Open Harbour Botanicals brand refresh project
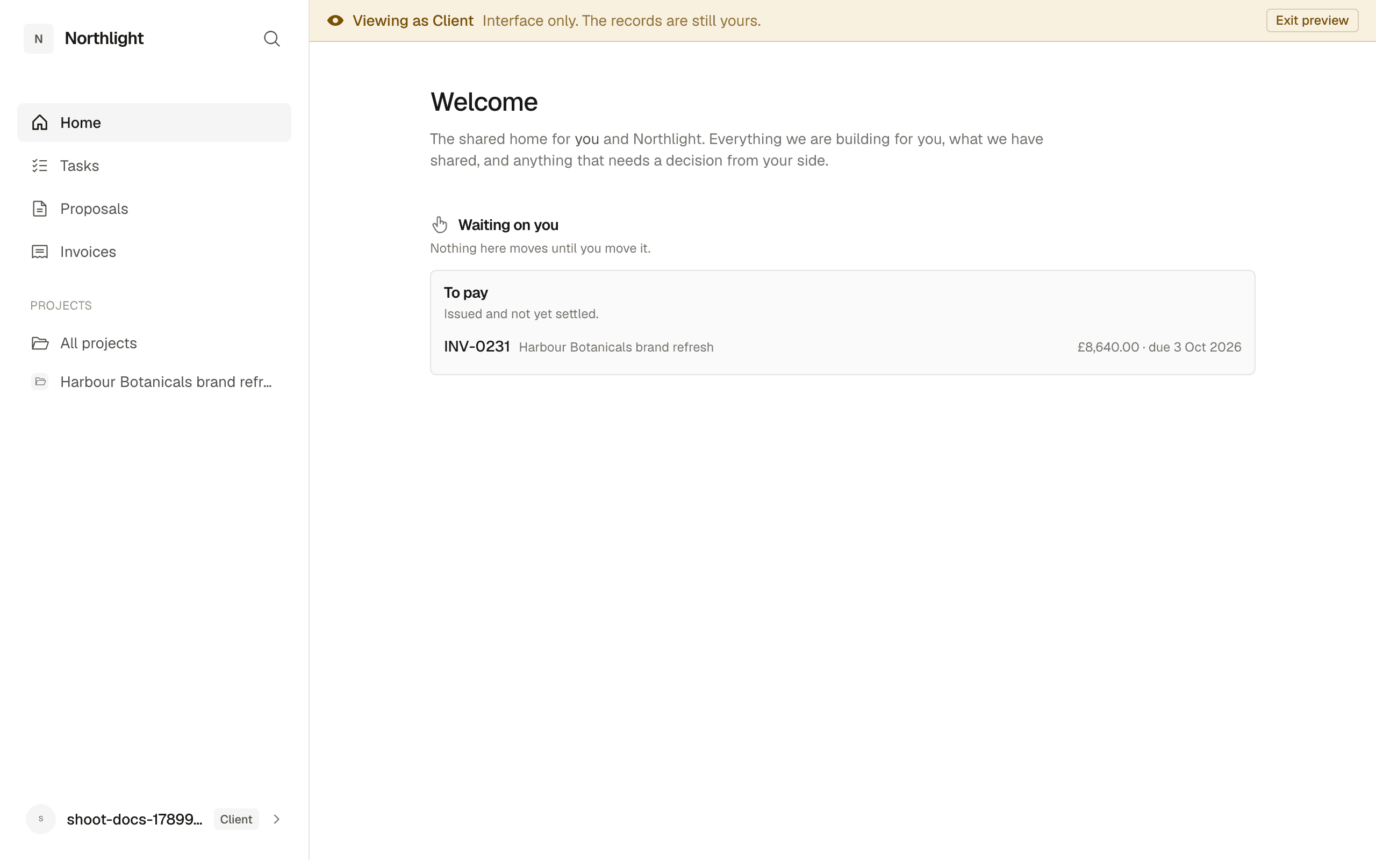 coord(154,382)
